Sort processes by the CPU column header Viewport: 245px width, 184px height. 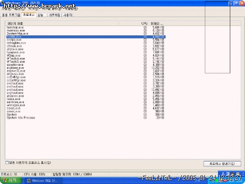tap(134, 24)
